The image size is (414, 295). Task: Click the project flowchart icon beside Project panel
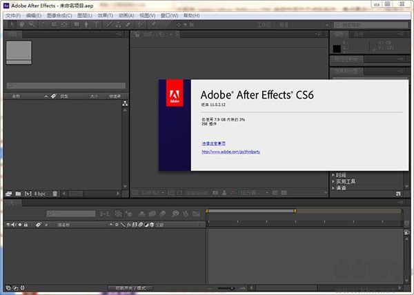point(125,104)
